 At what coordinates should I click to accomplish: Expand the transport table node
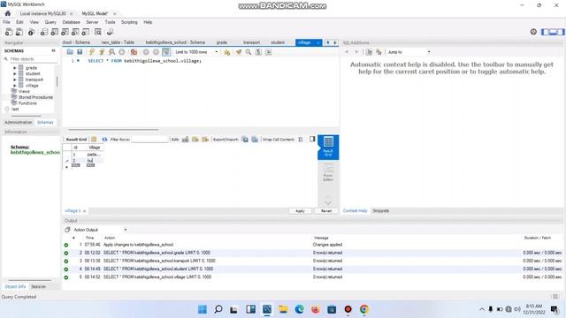point(15,79)
